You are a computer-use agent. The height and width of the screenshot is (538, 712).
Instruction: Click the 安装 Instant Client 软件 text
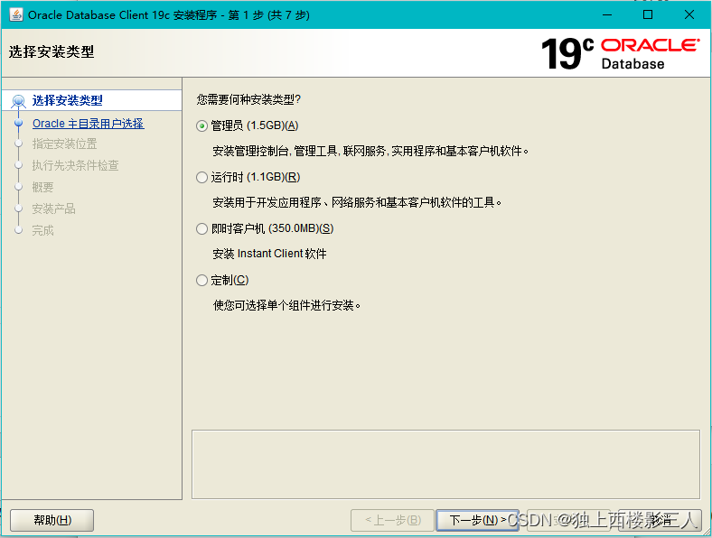(x=270, y=254)
